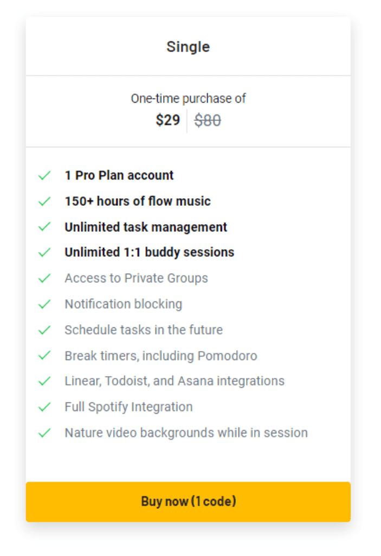Select checkmark next to Full Spotify Integration

coord(44,407)
